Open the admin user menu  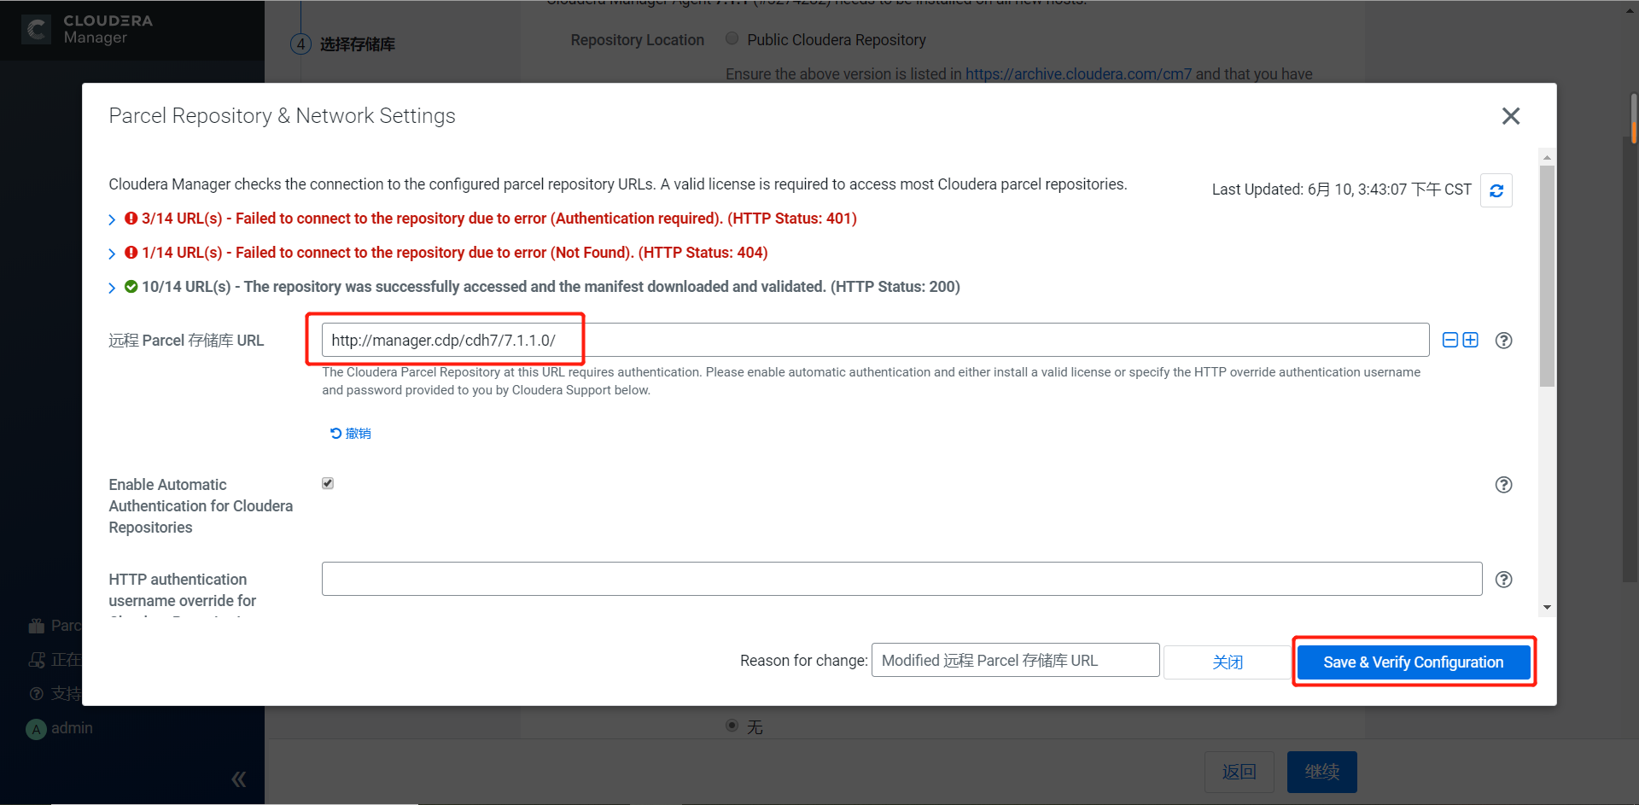60,728
